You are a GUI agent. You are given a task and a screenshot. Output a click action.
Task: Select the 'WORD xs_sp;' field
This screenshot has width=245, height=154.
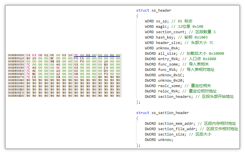point(157,21)
